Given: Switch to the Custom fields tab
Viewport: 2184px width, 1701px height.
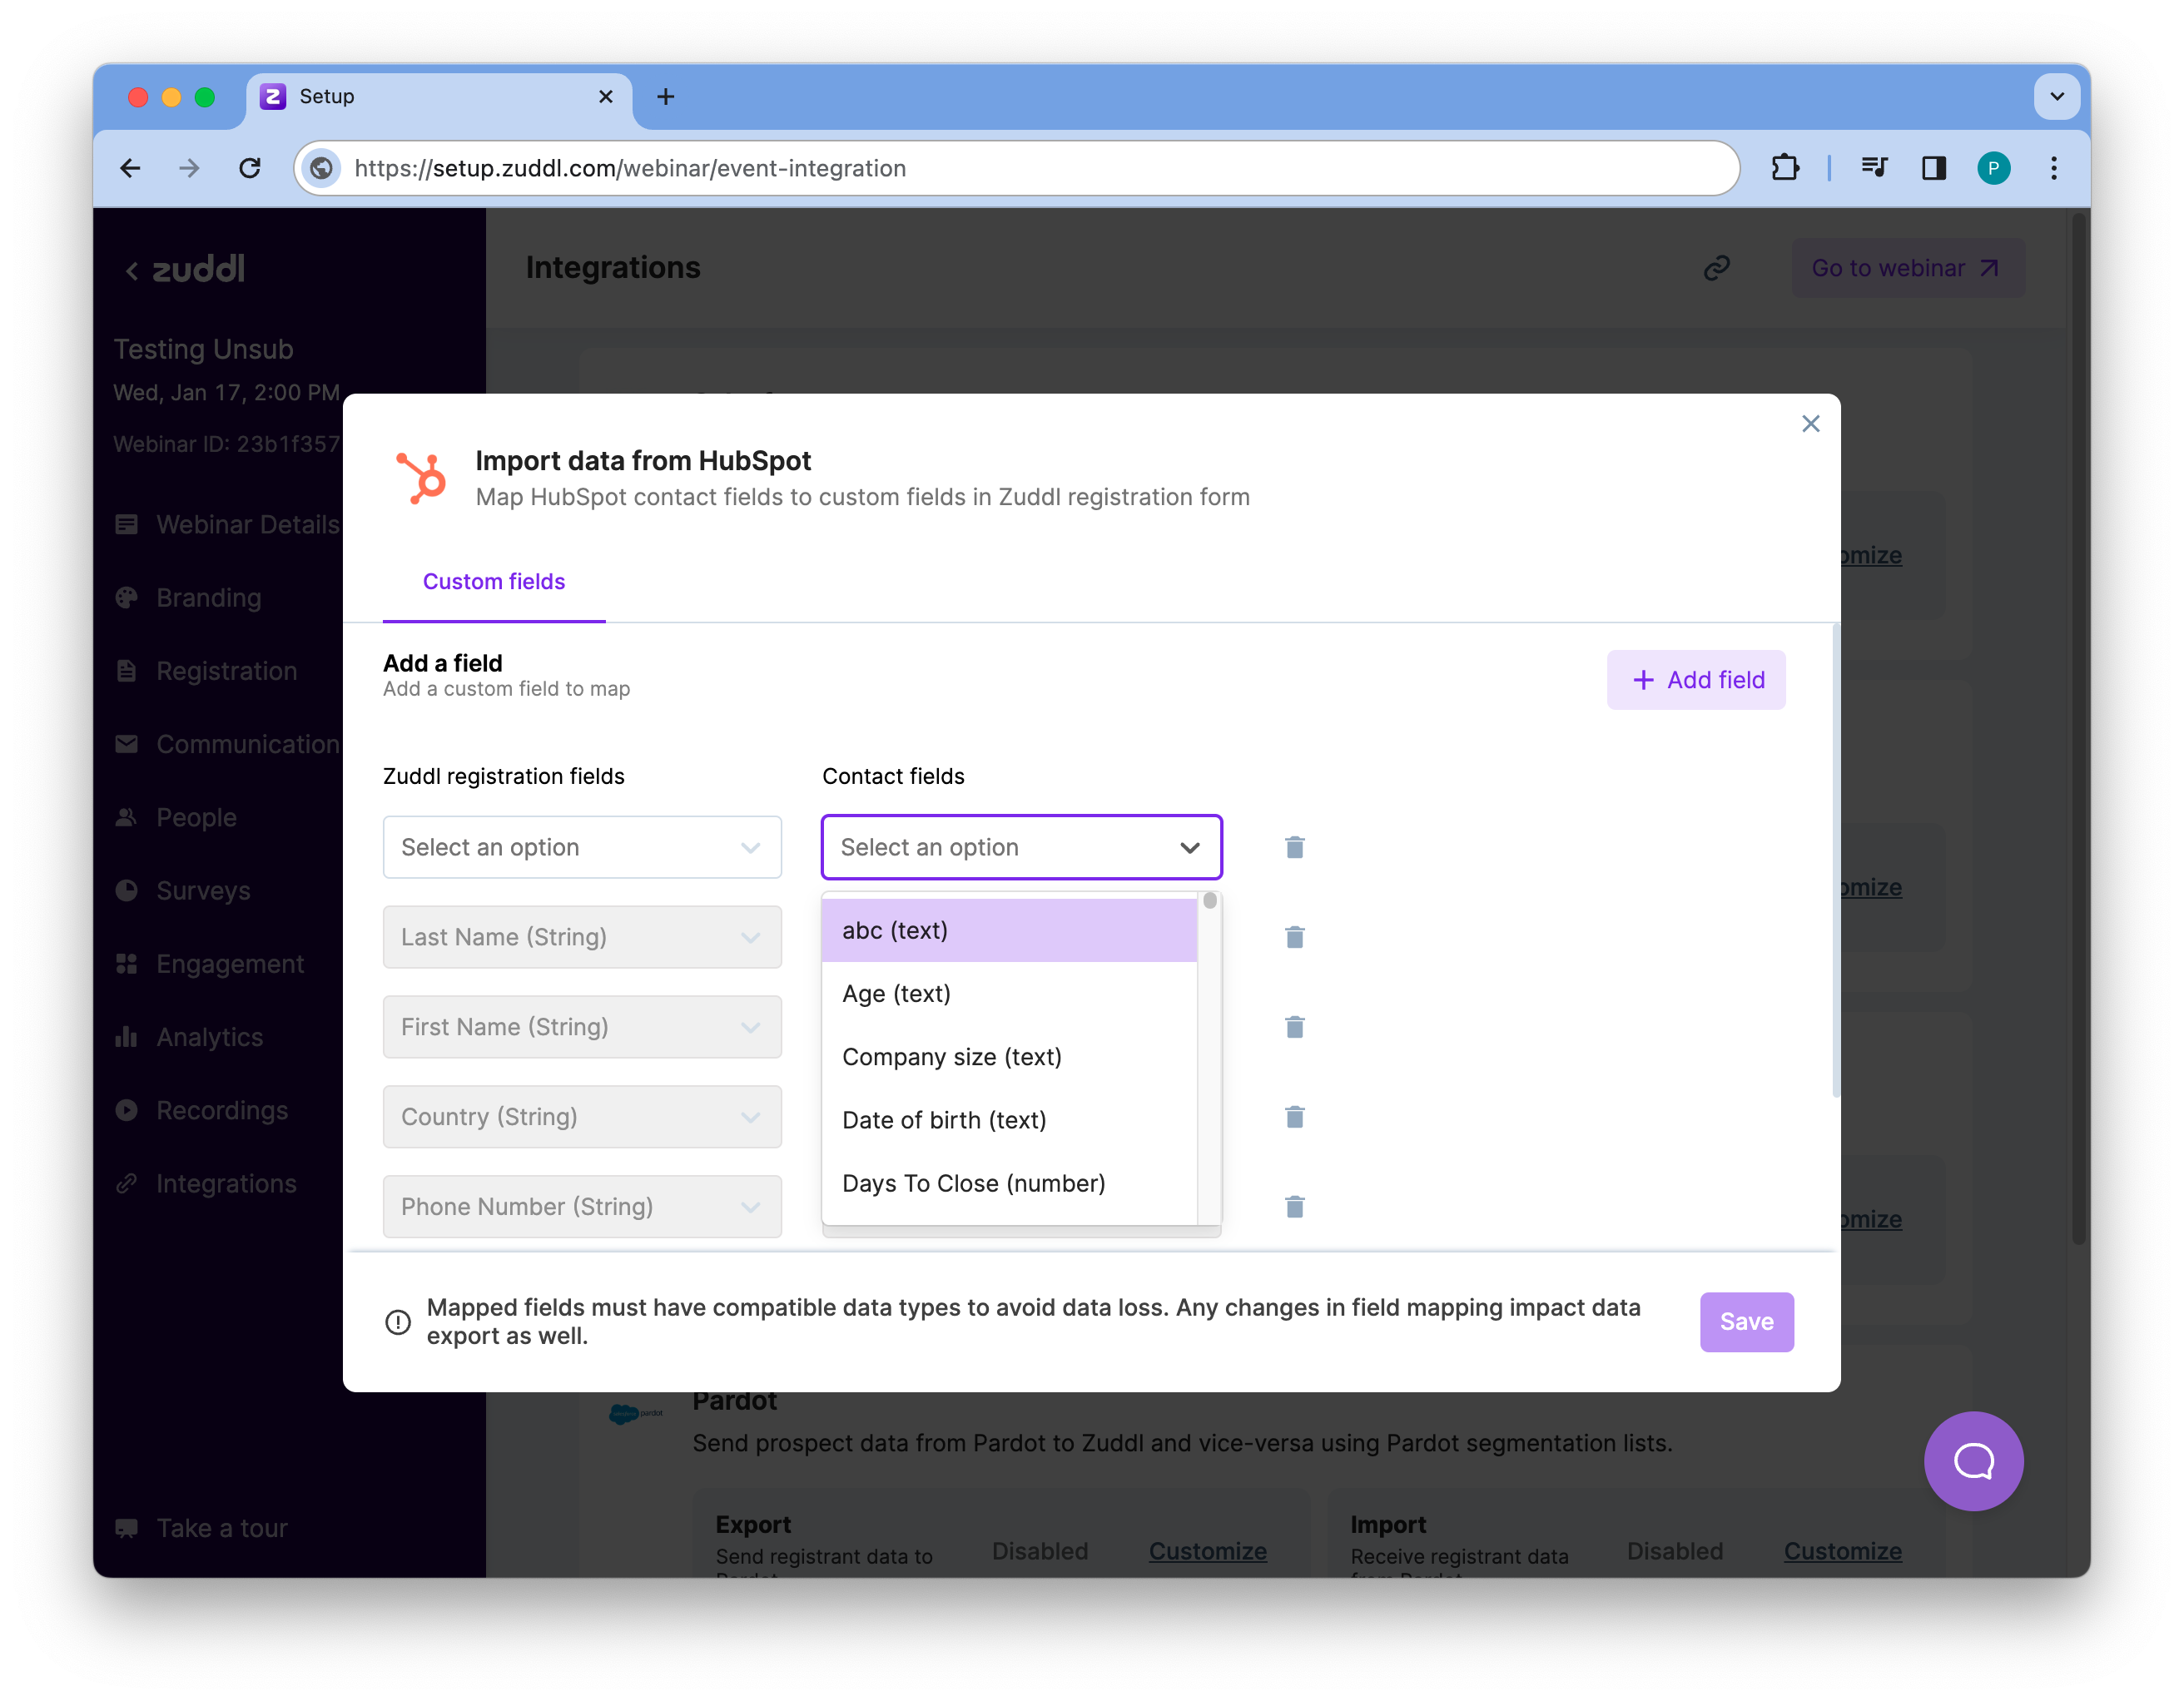Looking at the screenshot, I should 494,581.
